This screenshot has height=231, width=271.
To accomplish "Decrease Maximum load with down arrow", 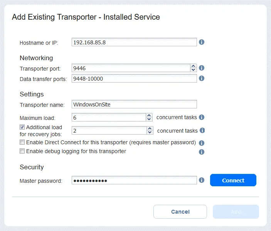I will [x=149, y=119].
